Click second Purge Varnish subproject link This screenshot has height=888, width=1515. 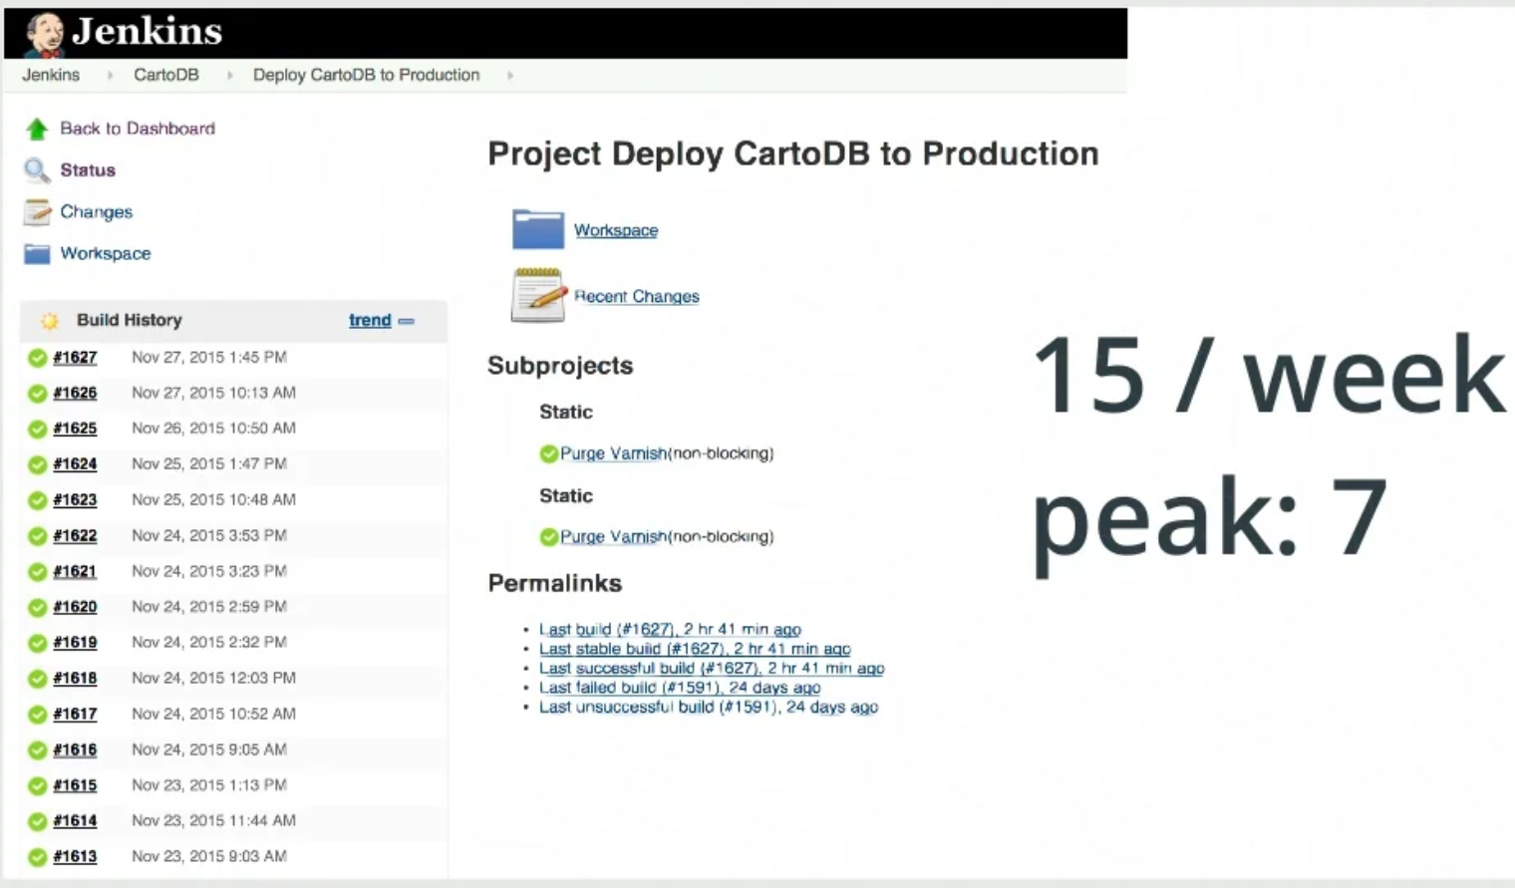point(613,537)
